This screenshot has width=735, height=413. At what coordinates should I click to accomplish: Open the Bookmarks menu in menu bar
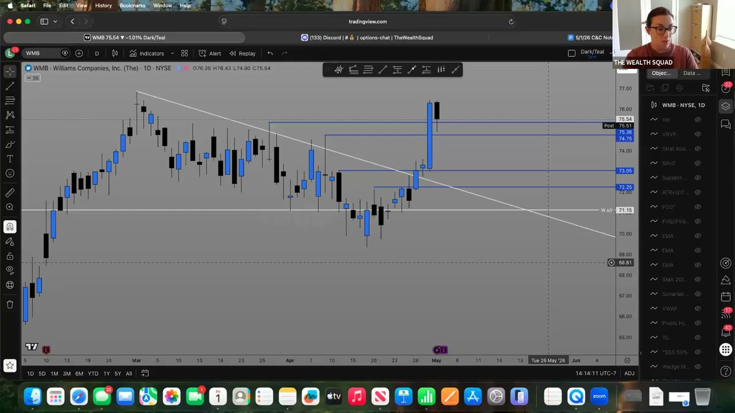click(133, 6)
